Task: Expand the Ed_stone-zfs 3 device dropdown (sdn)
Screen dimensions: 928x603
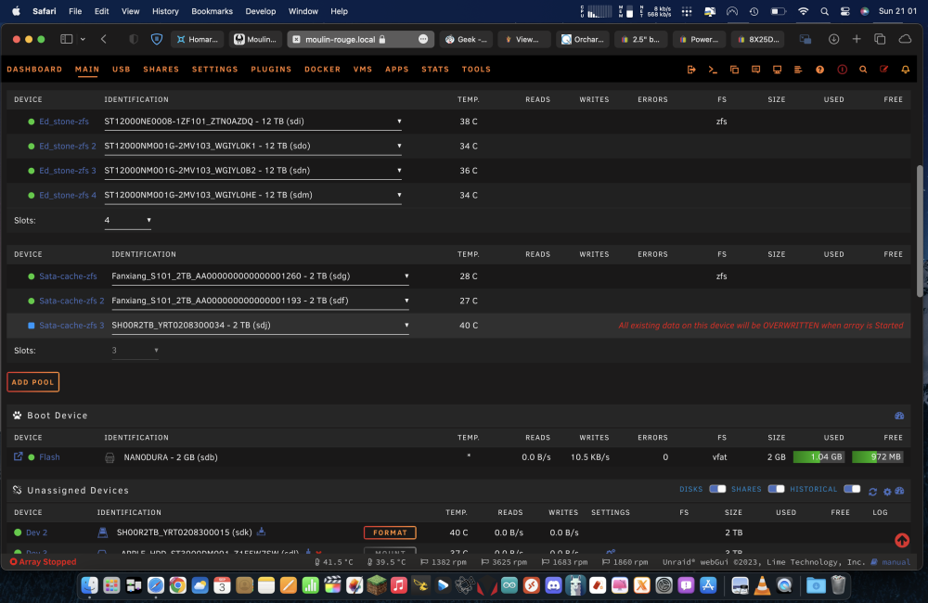Action: tap(252, 171)
